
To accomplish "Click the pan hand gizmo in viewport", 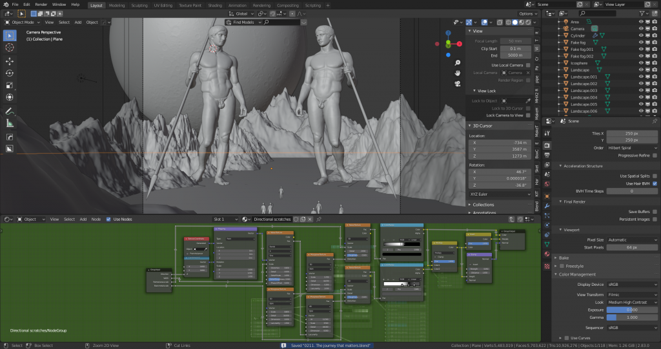I will click(x=458, y=73).
